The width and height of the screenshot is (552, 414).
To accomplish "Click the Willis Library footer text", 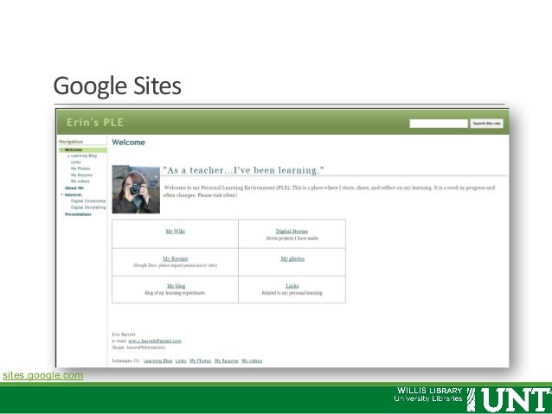I will tap(428, 394).
